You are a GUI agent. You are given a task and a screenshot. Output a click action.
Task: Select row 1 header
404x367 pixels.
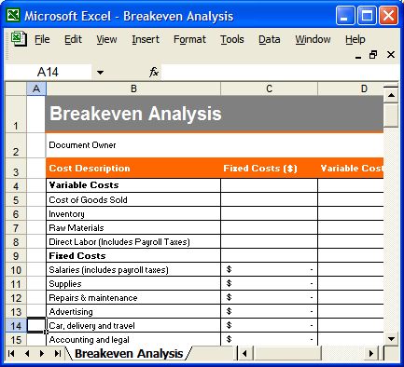(x=16, y=115)
